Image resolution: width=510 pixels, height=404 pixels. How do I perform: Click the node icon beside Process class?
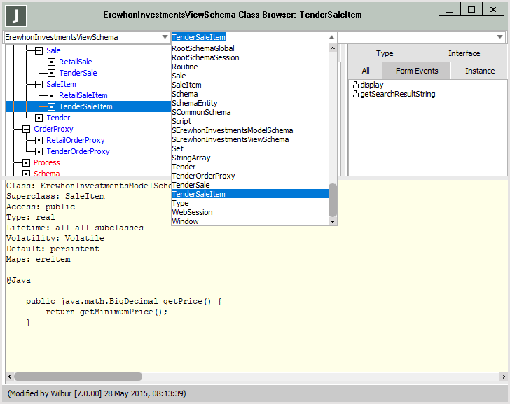pyautogui.click(x=27, y=162)
